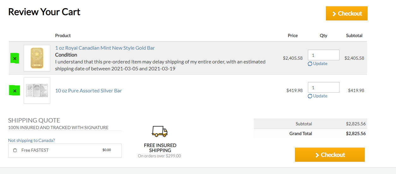Click the bottom Checkout button
Image resolution: width=396 pixels, height=174 pixels.
(x=330, y=155)
